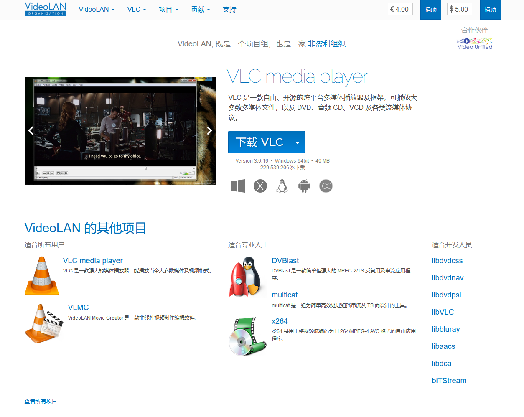This screenshot has height=417, width=524.
Task: Click the Android robot platform icon
Action: (x=304, y=186)
